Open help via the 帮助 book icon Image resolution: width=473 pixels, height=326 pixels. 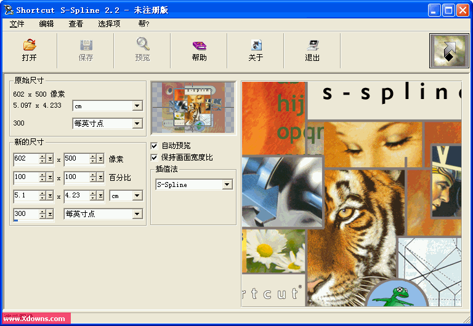coord(199,46)
